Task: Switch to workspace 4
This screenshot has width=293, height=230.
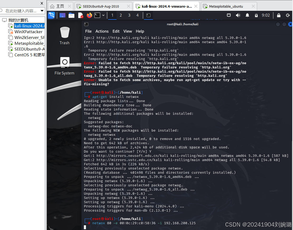Action: coord(137,15)
